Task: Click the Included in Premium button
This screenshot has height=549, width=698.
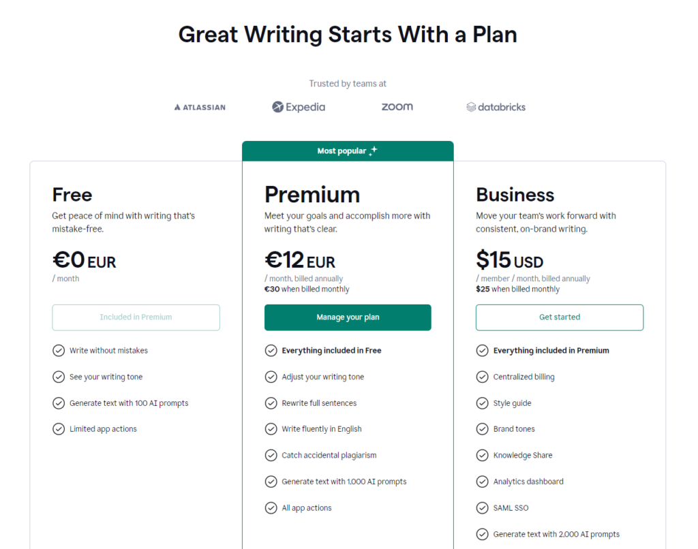Action: coord(136,317)
